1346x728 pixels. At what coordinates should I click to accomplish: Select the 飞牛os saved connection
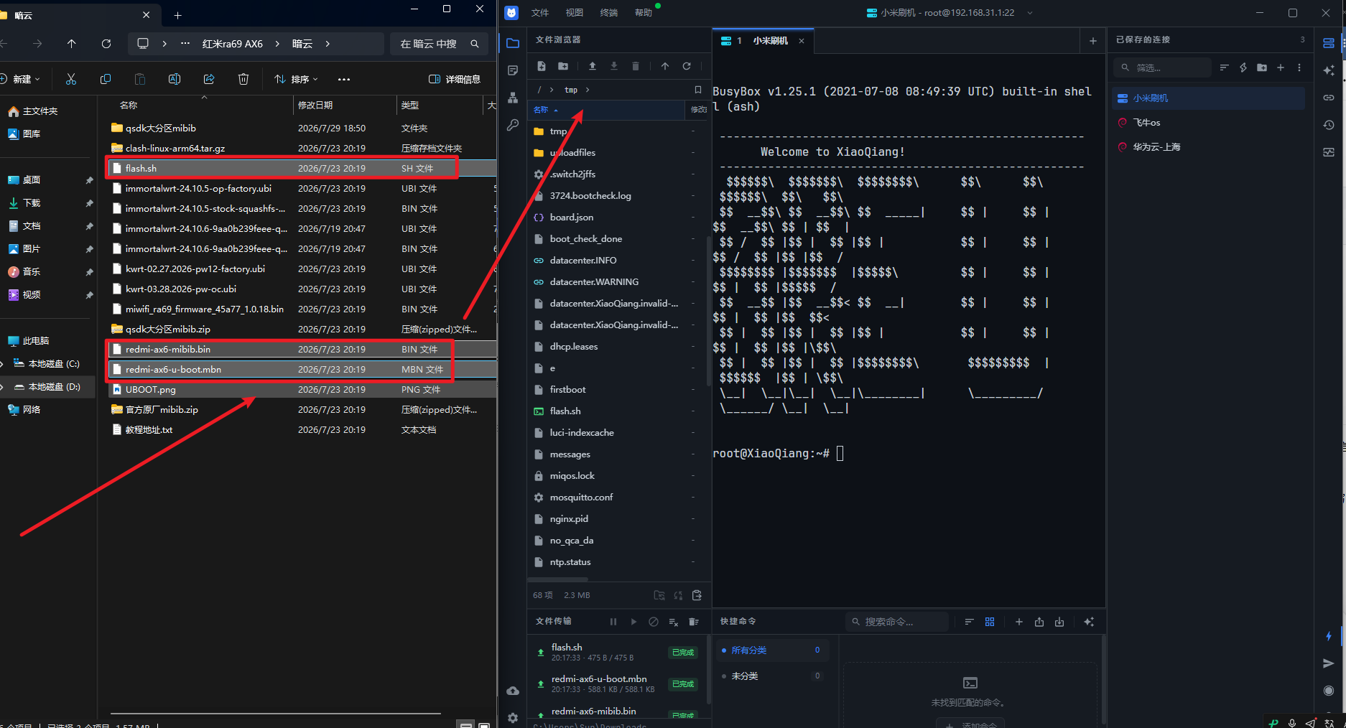click(1208, 123)
